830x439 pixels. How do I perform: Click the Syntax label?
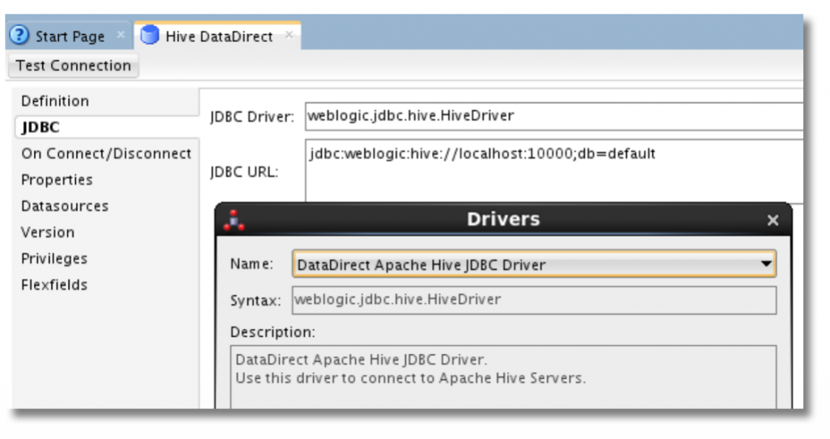tap(255, 301)
